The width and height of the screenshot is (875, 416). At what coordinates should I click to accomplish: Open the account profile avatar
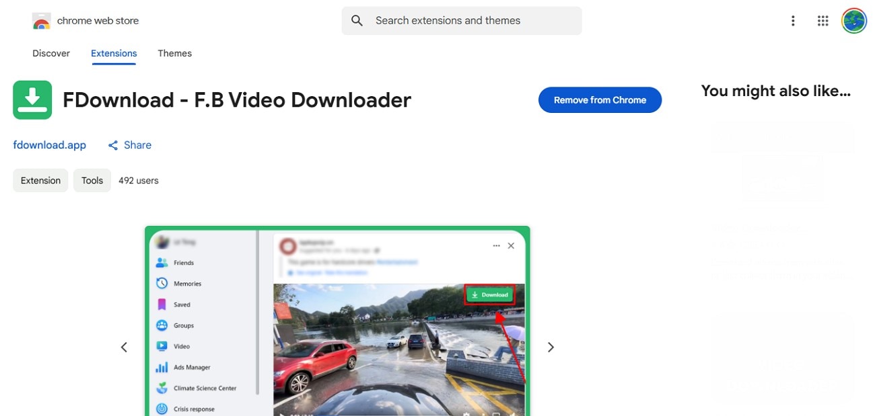click(854, 21)
